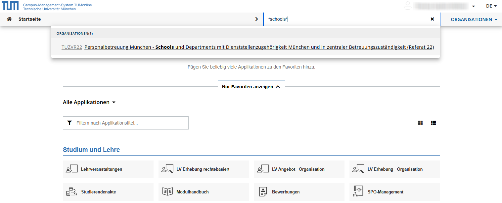Open the Modulhandbuch application
This screenshot has height=203, width=502.
pyautogui.click(x=204, y=192)
